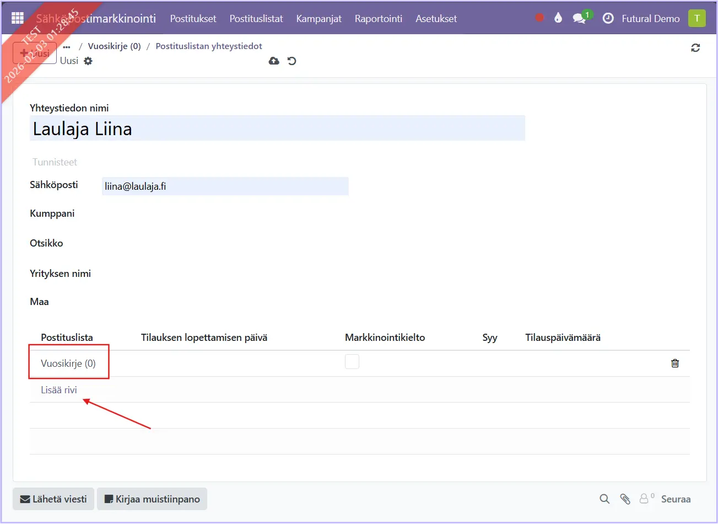This screenshot has width=718, height=524.
Task: Click the Lähetä viesti button
Action: pos(53,499)
